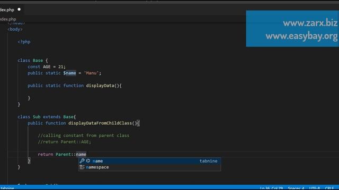Viewport: 339px width, 190px height.
Task: Click 'tabnine' source label in suggestion row
Action: (208, 161)
